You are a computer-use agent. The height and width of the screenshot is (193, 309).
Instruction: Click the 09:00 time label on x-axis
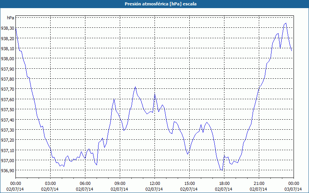120,184
